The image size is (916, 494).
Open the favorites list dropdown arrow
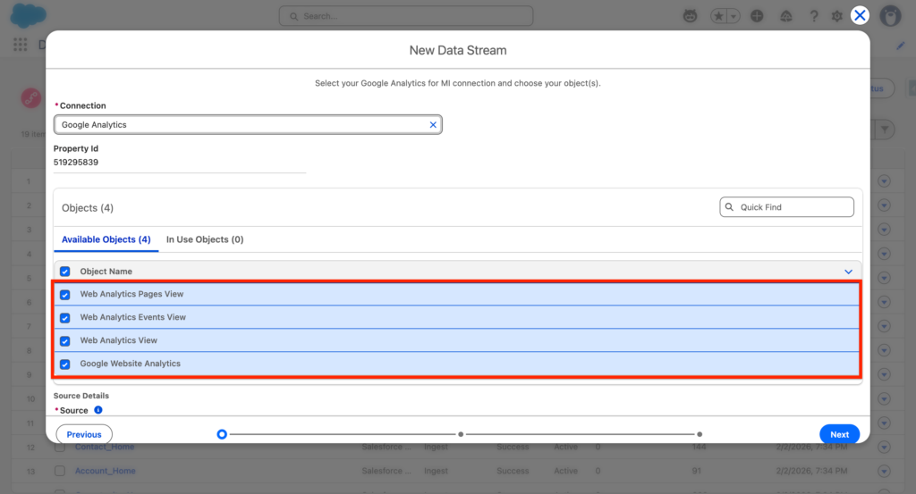point(734,16)
